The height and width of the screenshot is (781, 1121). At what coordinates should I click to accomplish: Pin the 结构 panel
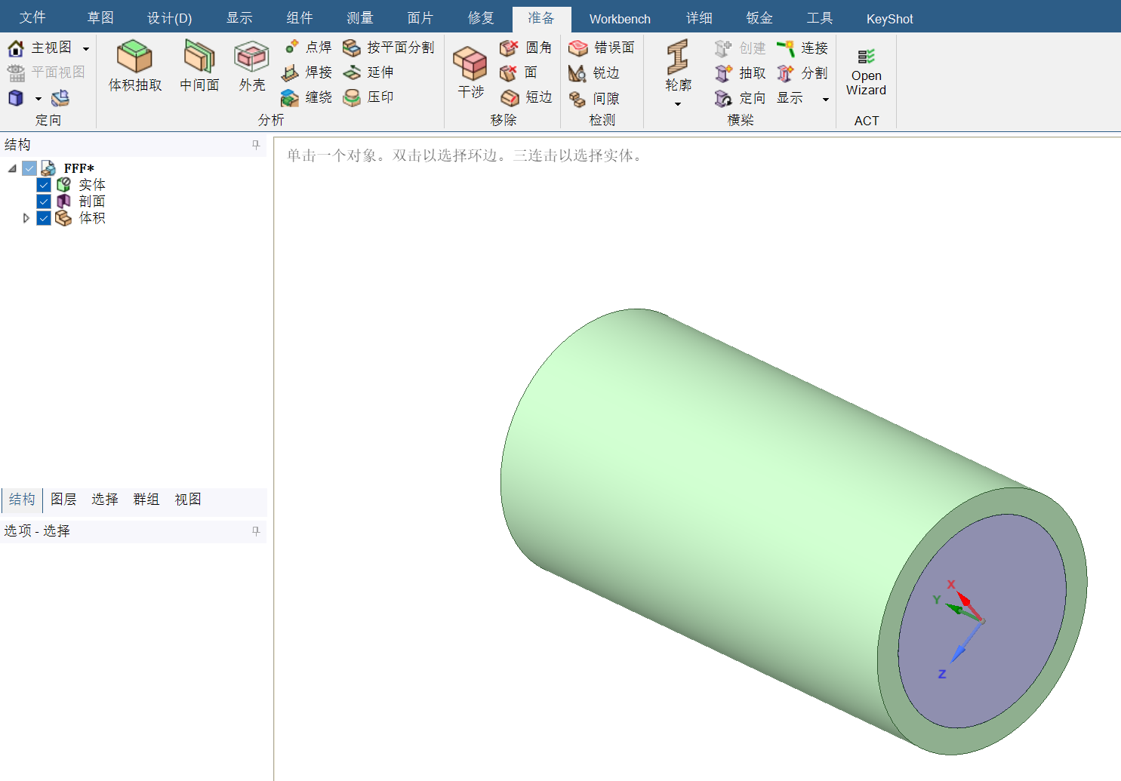pos(256,145)
